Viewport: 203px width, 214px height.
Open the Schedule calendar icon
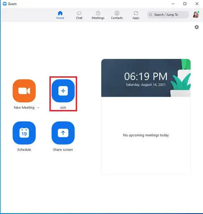pos(24,133)
